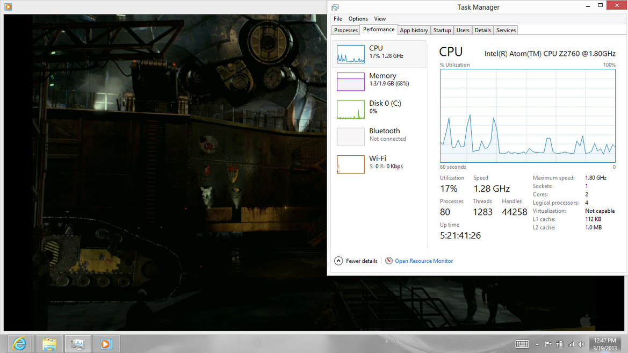Click the Task Manager title bar icon
The image size is (628, 353).
coord(335,7)
